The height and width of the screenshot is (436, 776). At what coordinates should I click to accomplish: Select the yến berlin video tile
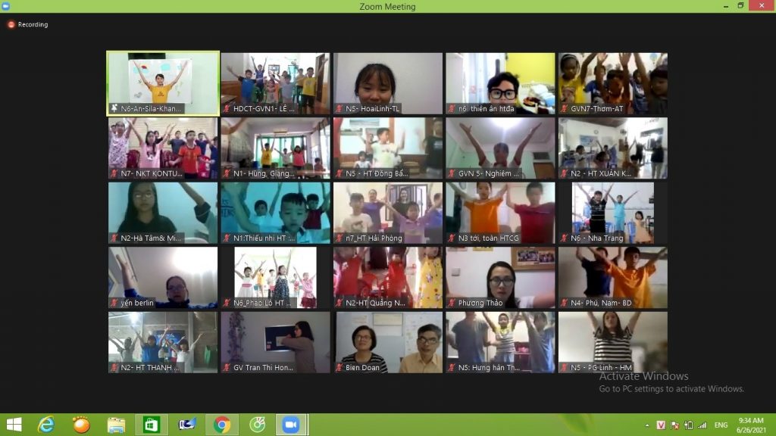click(x=163, y=278)
